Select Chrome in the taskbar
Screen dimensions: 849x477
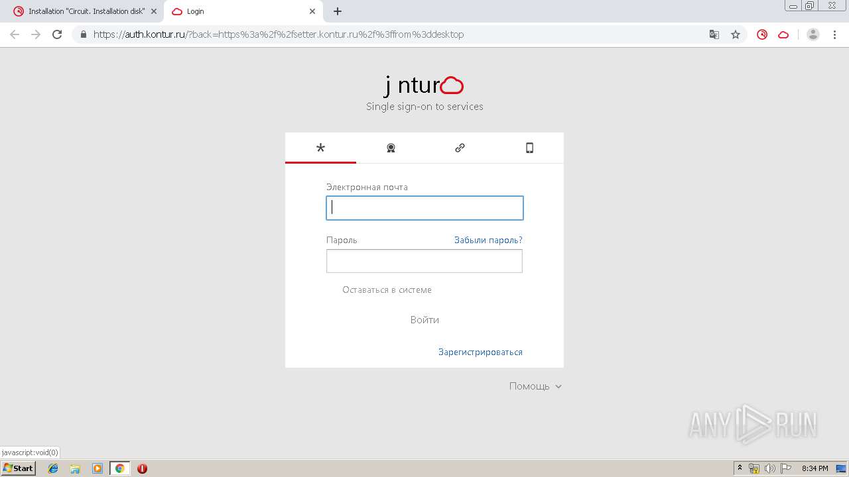119,468
